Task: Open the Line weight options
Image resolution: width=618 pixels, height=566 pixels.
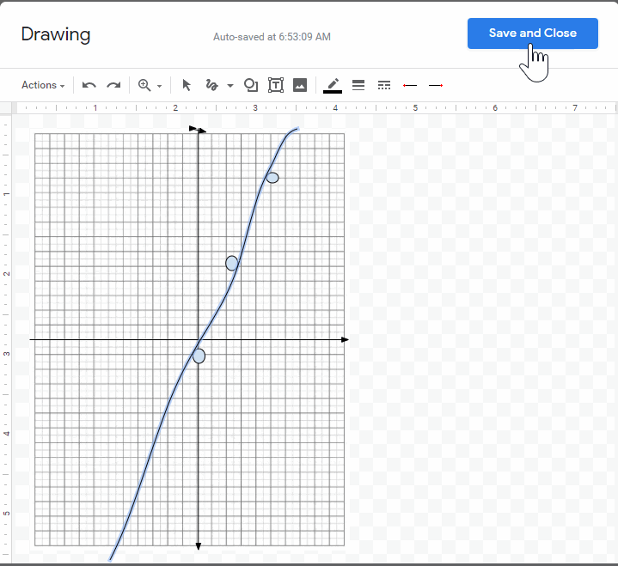Action: click(358, 85)
